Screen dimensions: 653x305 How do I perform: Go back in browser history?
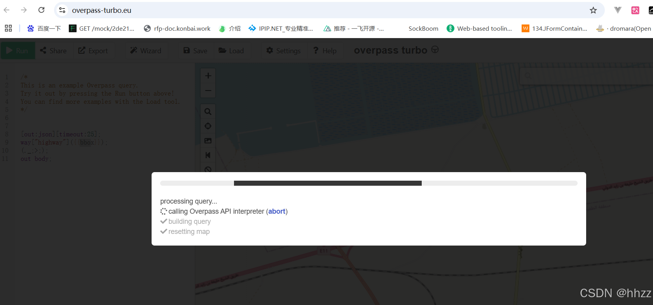[x=7, y=10]
